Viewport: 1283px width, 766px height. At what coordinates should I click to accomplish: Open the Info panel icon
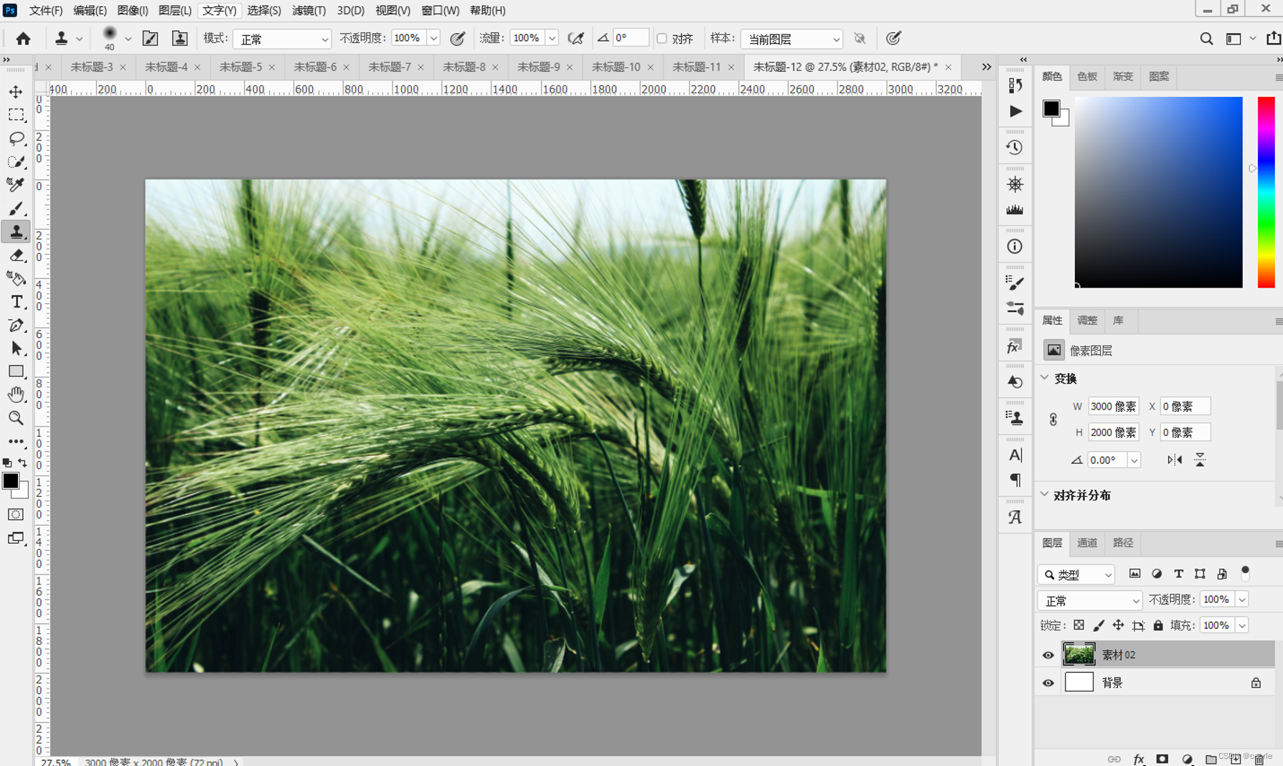click(x=1015, y=247)
